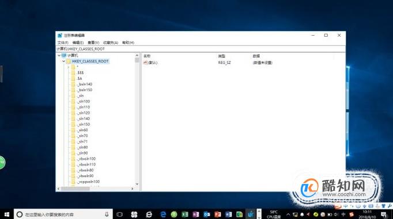Select the ._sln key
The width and height of the screenshot is (393, 219).
(x=81, y=96)
